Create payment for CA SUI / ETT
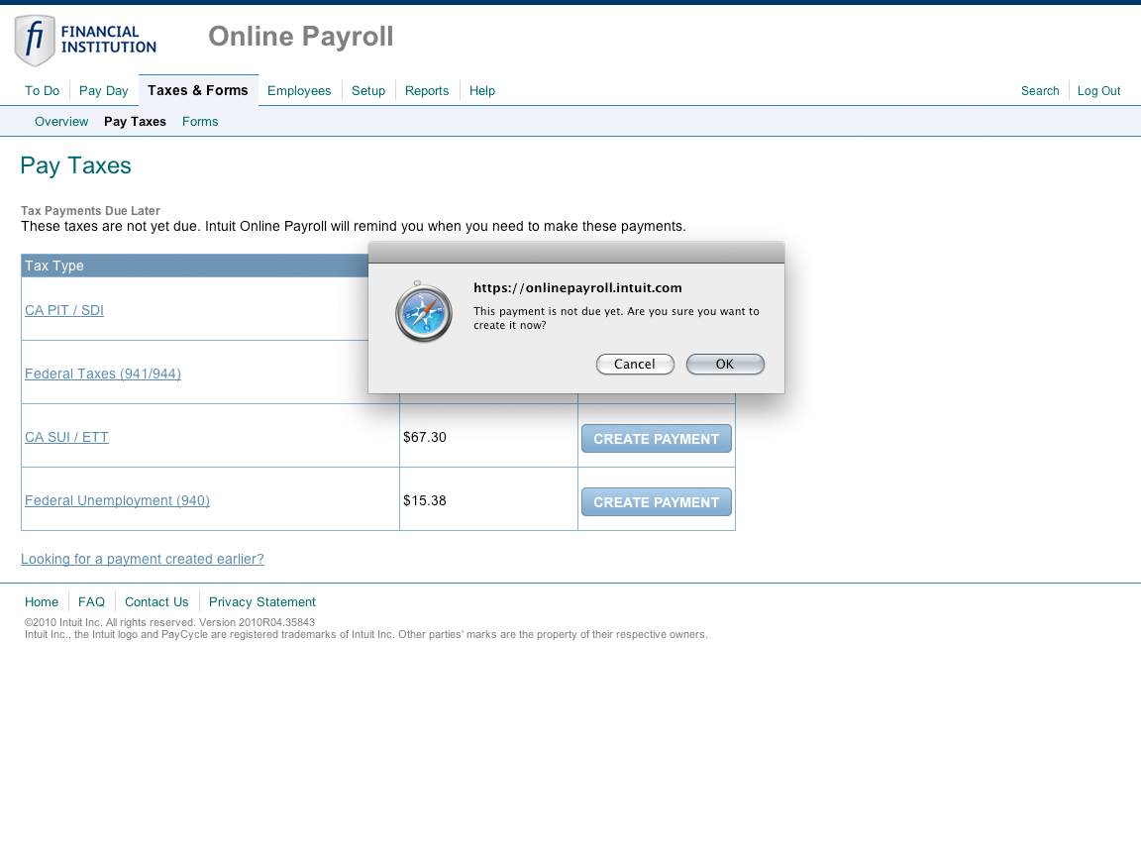The image size is (1141, 855). pyautogui.click(x=656, y=439)
